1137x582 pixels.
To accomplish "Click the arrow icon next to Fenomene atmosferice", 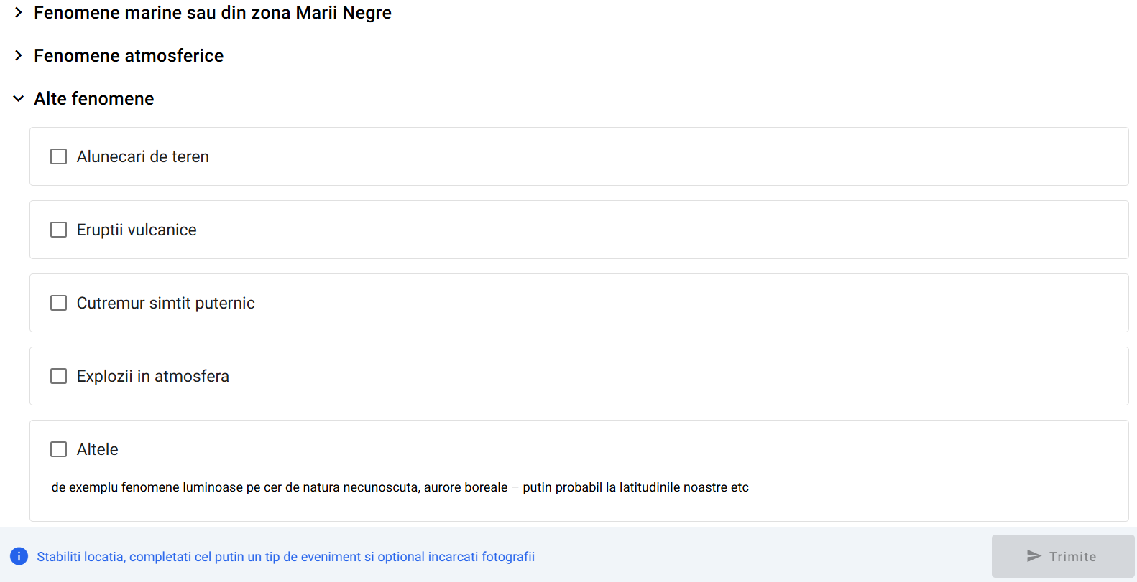I will click(19, 55).
